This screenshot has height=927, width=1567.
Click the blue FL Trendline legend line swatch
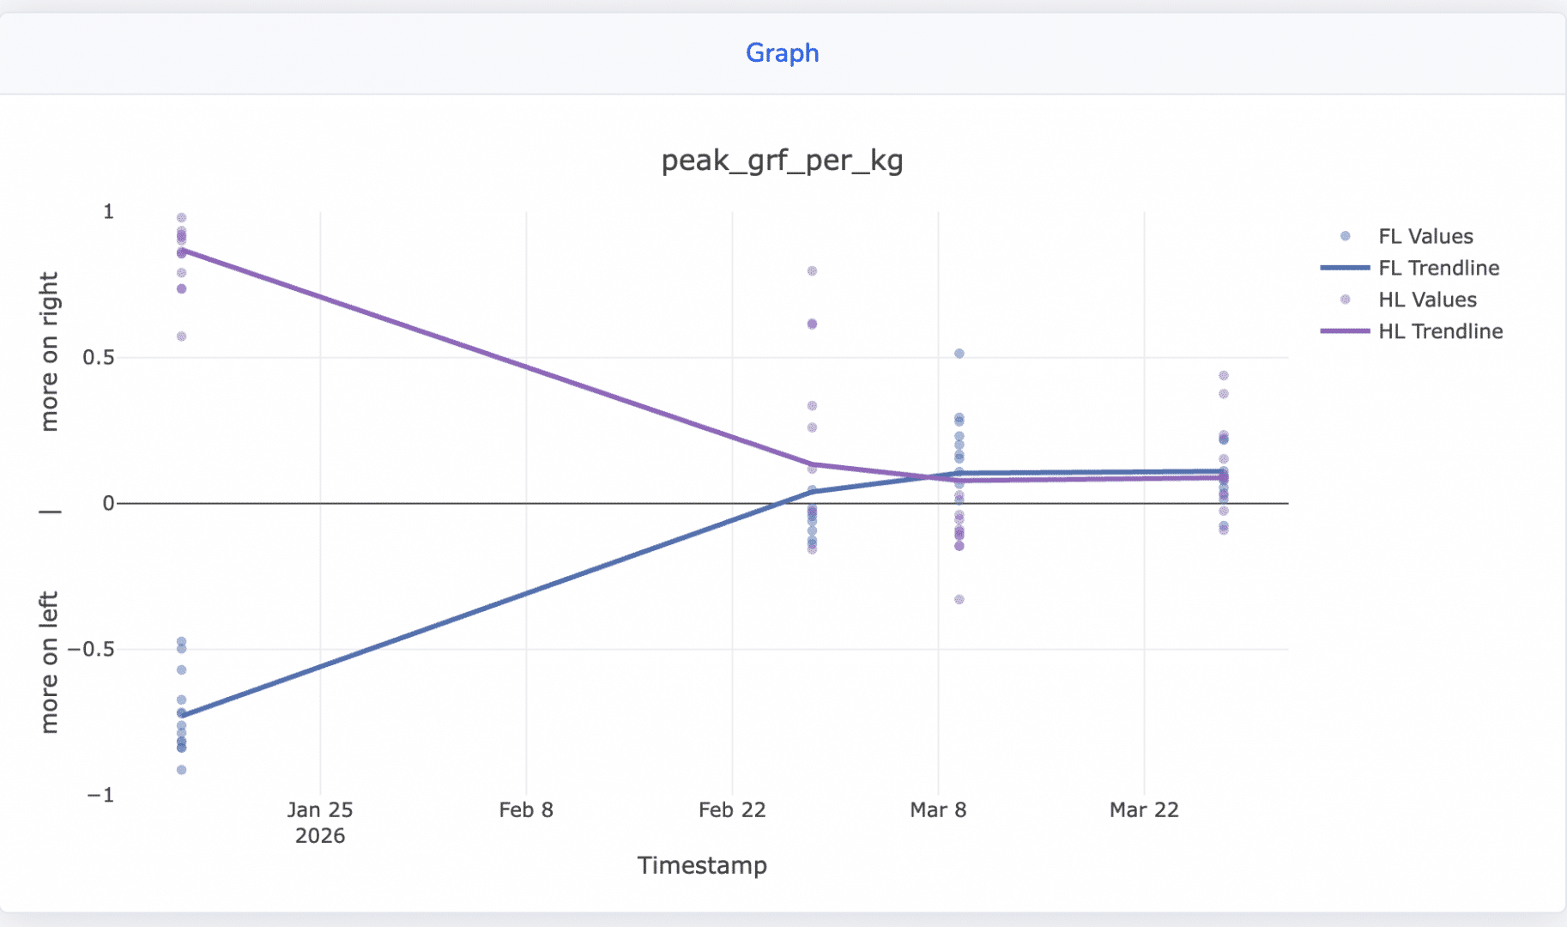[x=1345, y=268]
